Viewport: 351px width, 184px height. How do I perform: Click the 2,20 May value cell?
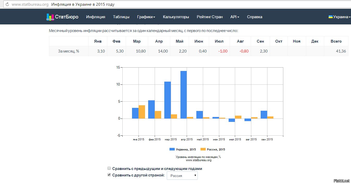pyautogui.click(x=179, y=51)
